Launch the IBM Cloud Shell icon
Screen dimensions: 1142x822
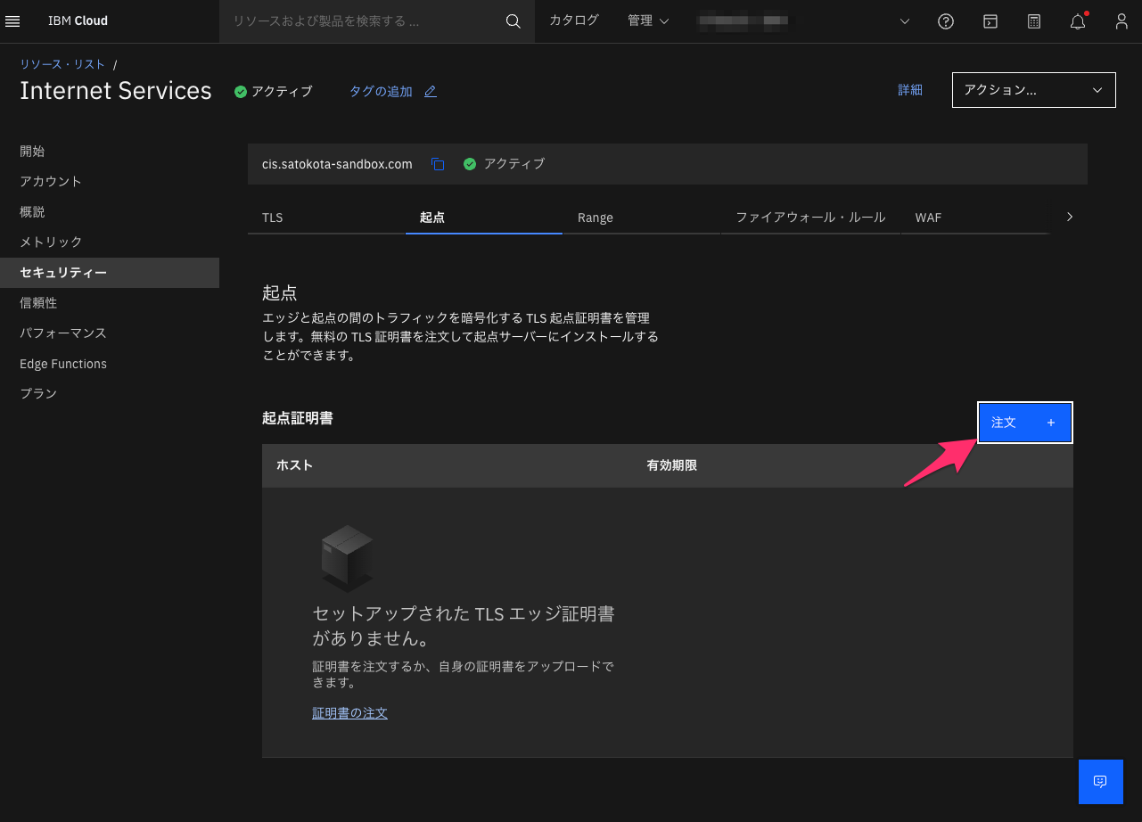click(990, 21)
